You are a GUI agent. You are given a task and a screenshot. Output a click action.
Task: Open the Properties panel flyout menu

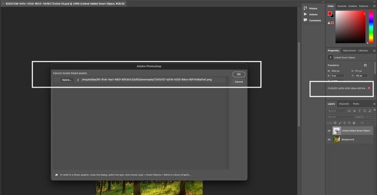pyautogui.click(x=374, y=50)
